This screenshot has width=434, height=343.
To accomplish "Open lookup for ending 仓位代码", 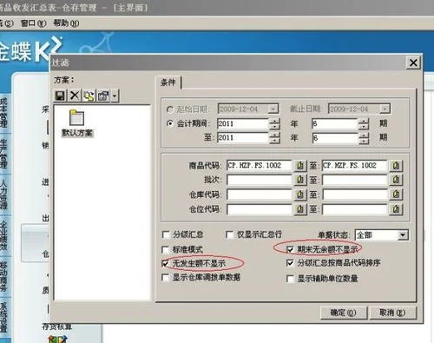I will [x=396, y=208].
